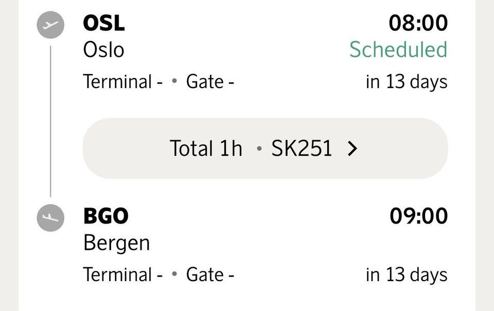
Task: Tap the 08:00 departure time
Action: pos(418,23)
